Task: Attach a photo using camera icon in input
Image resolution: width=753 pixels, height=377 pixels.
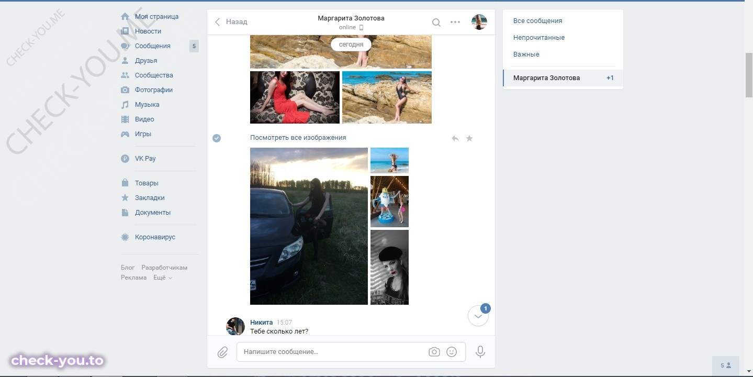Action: pos(434,352)
